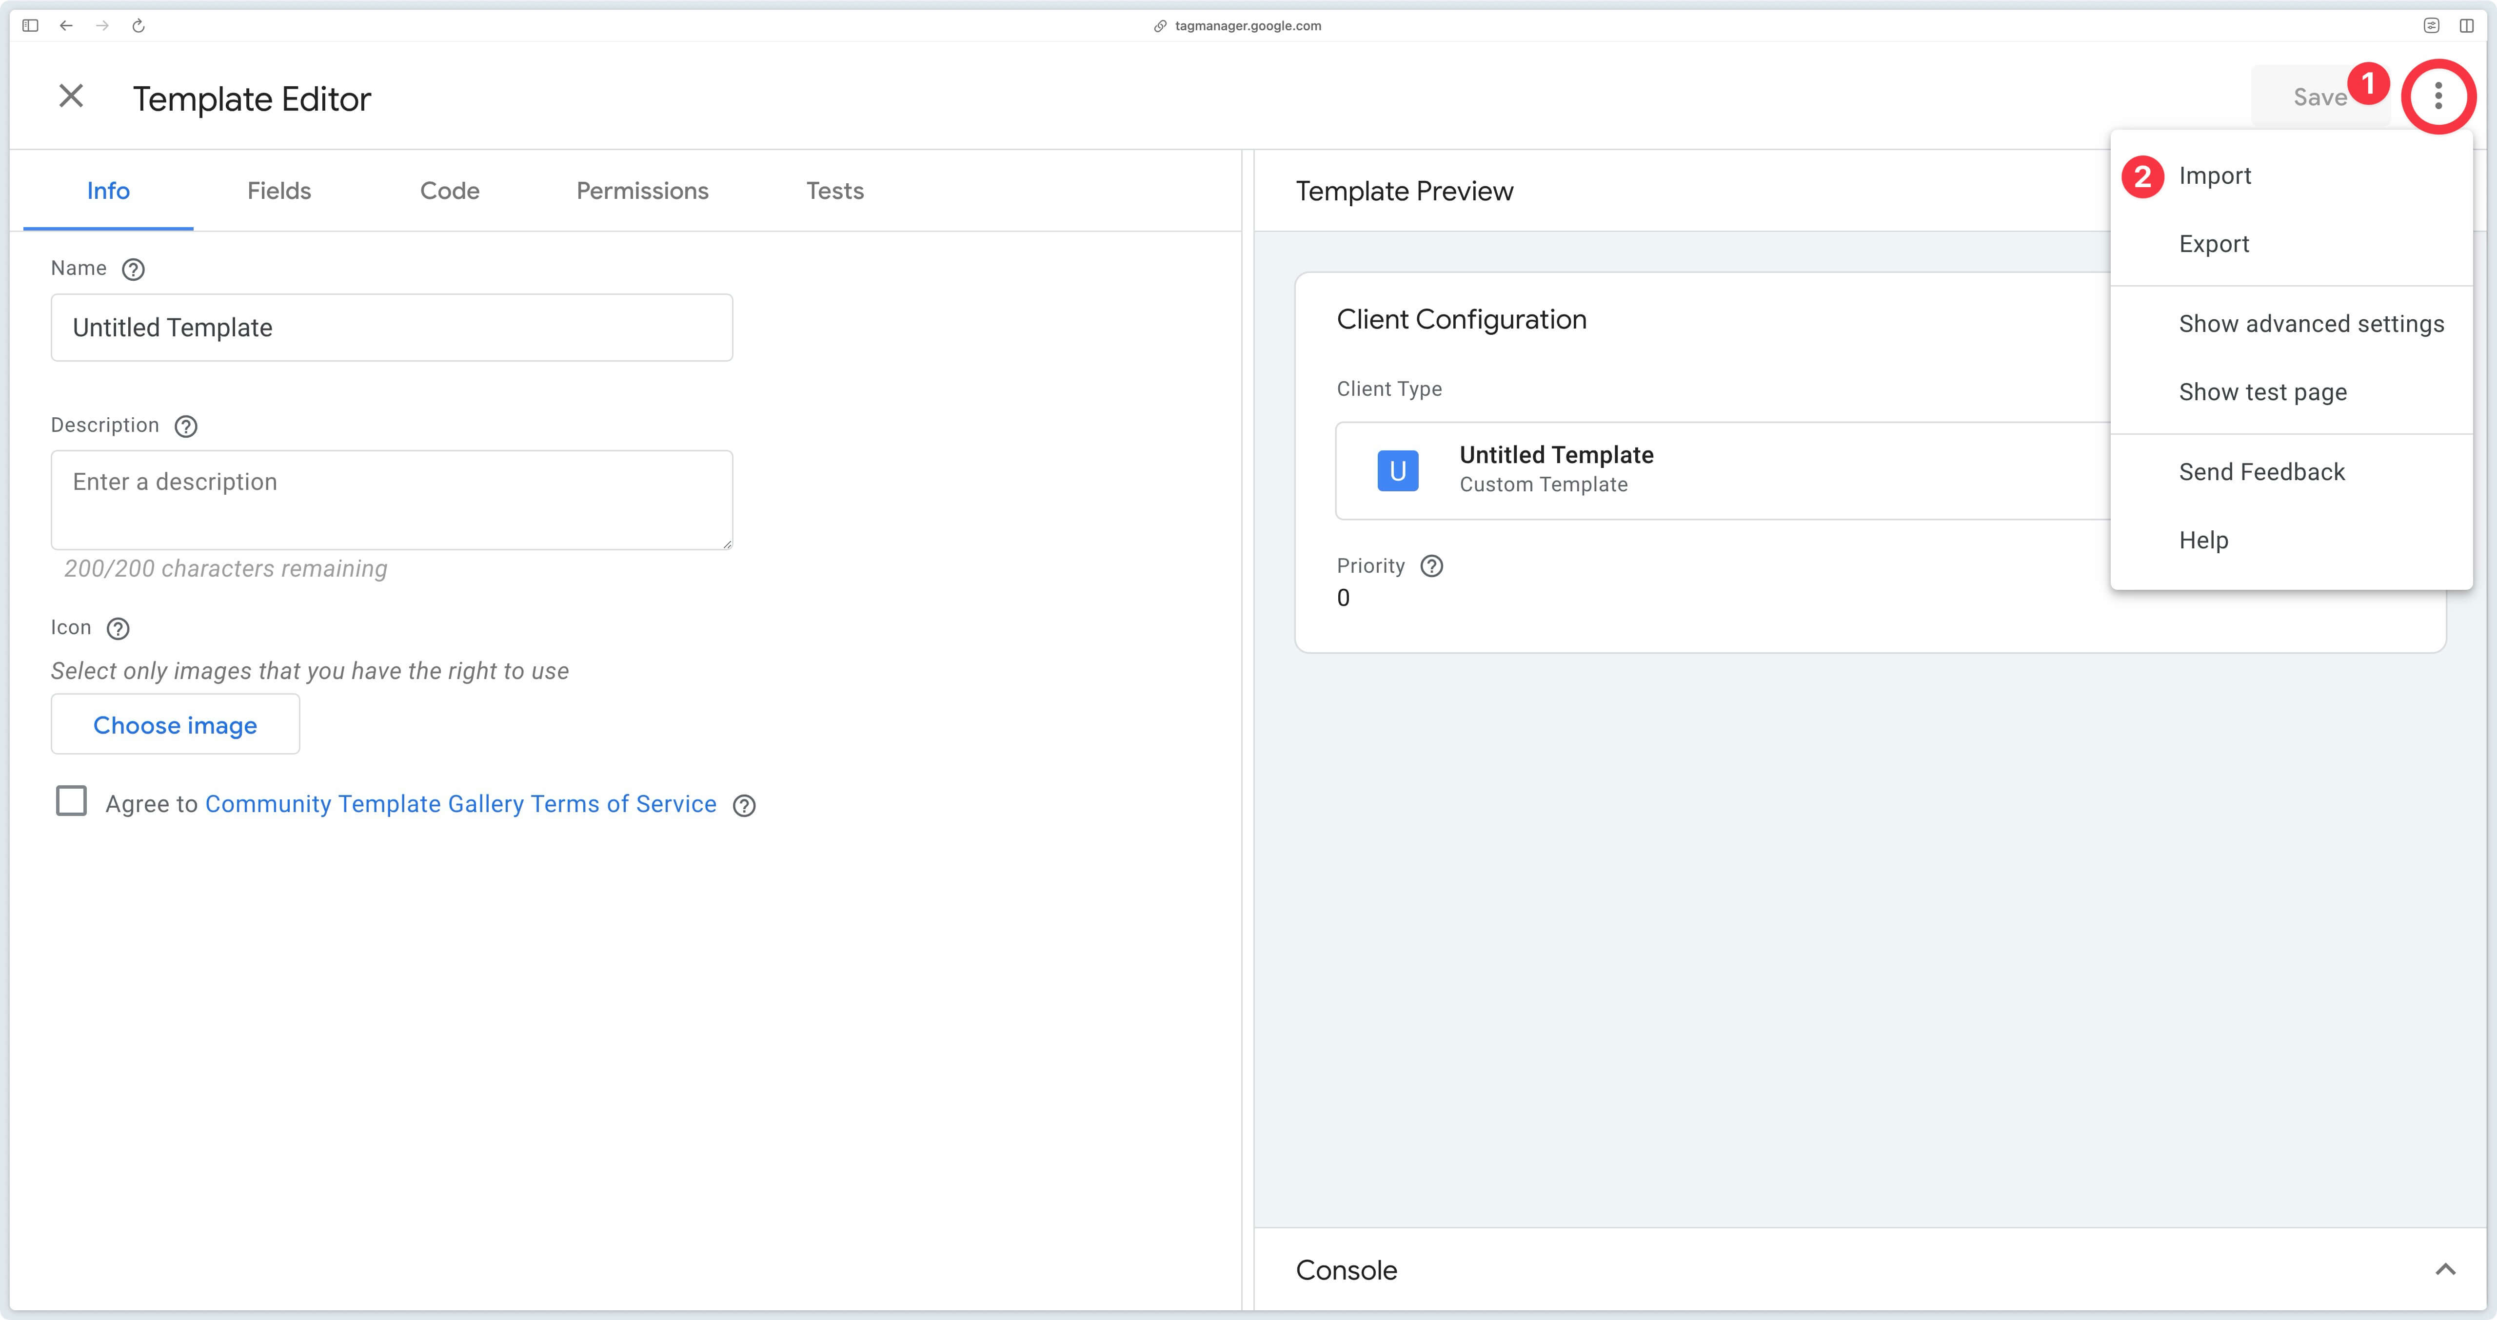Click the browser split view icon
This screenshot has height=1320, width=2497.
pyautogui.click(x=2466, y=25)
